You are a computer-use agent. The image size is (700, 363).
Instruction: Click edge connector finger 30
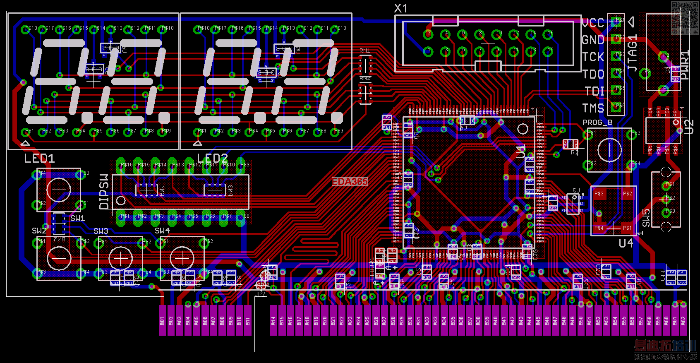coord(410,320)
